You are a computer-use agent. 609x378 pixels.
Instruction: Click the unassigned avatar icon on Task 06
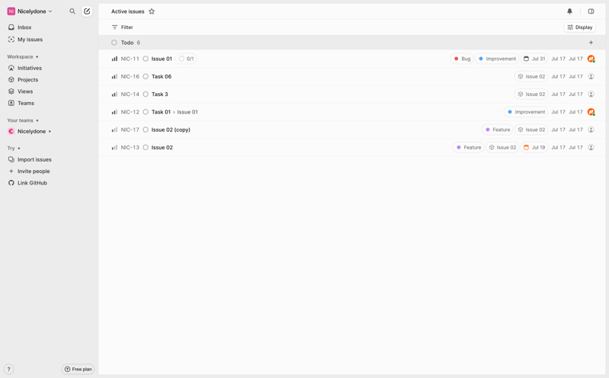click(591, 77)
